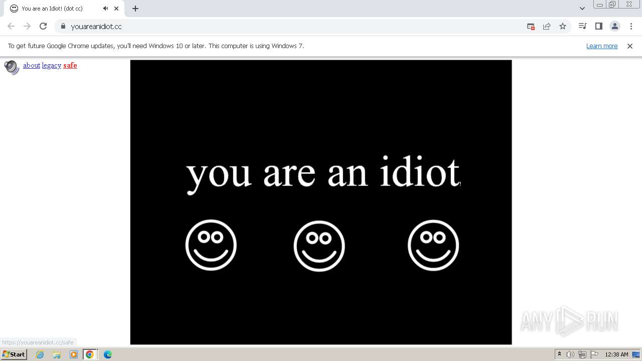Switch to Chrome taskbar button
The width and height of the screenshot is (642, 361).
[x=90, y=354]
